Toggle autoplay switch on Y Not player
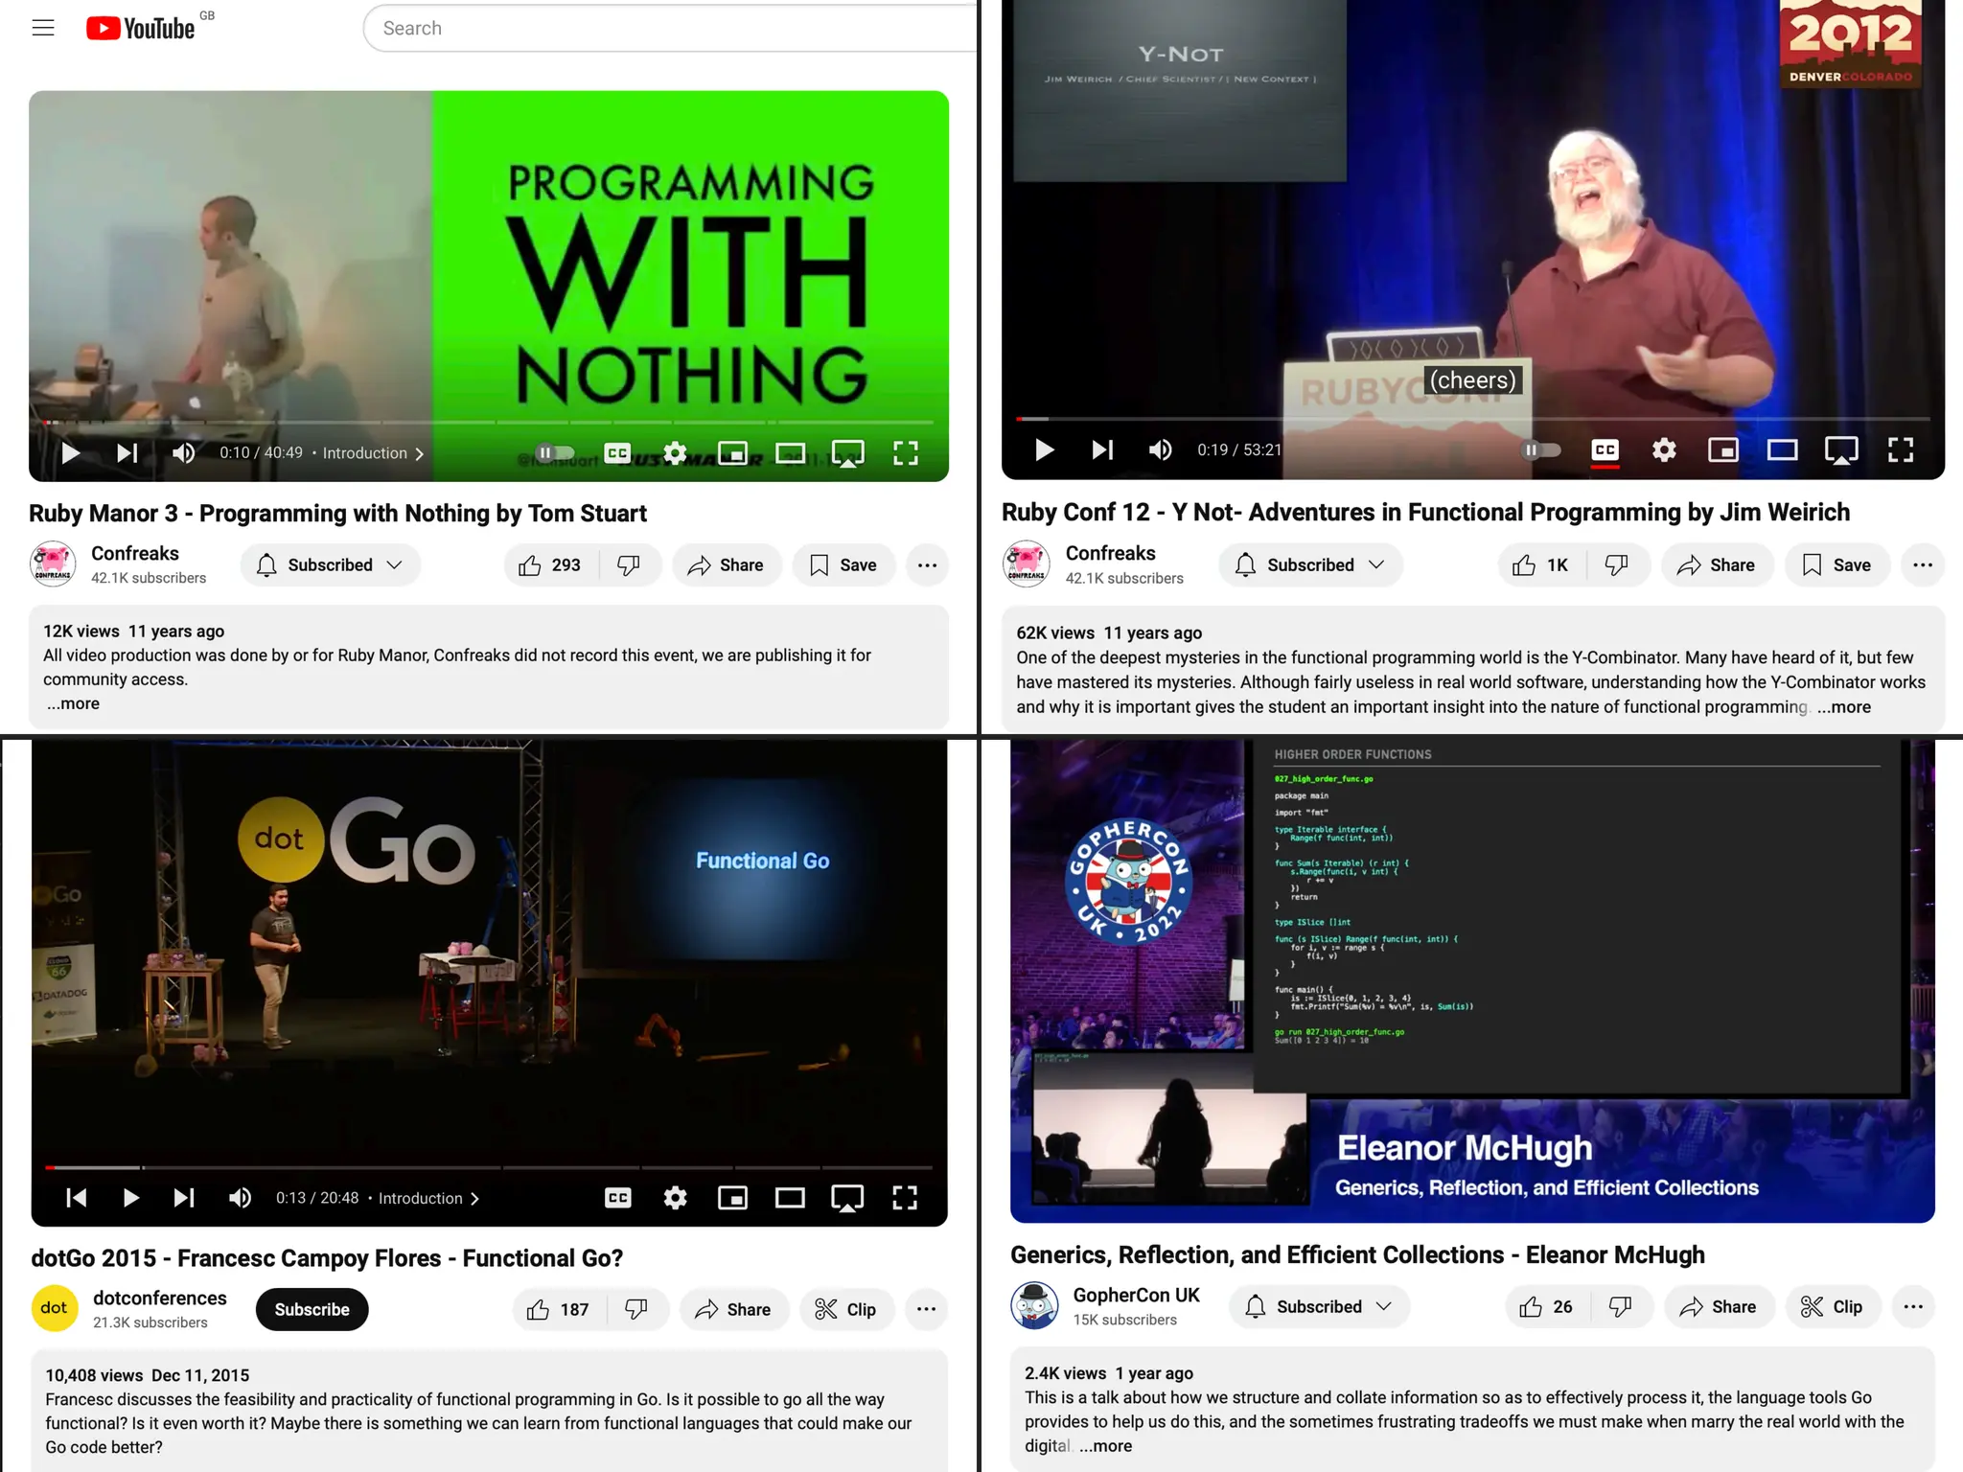 1540,449
